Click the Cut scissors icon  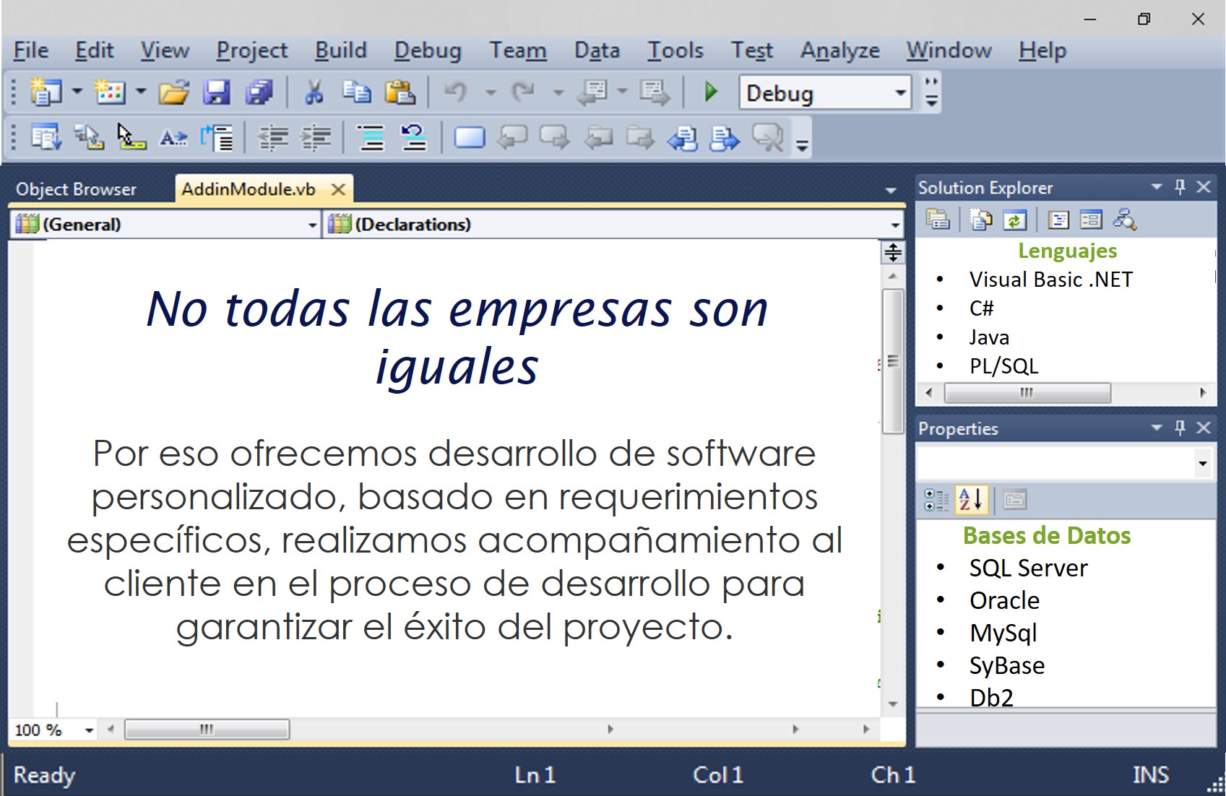[x=314, y=93]
